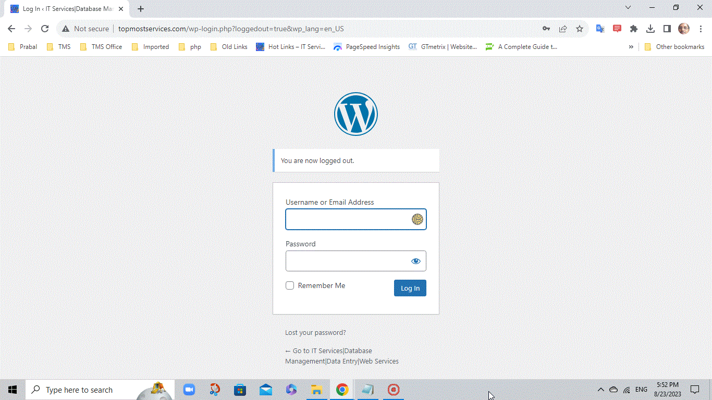Open Mail app from taskbar
Image resolution: width=712 pixels, height=400 pixels.
[265, 390]
